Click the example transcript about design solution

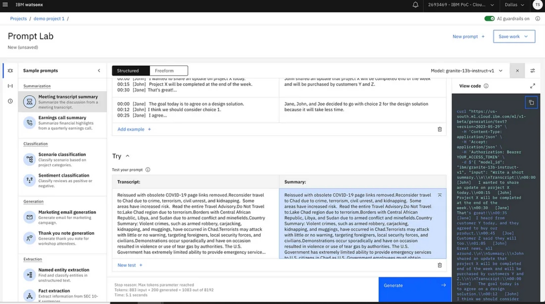195,110
